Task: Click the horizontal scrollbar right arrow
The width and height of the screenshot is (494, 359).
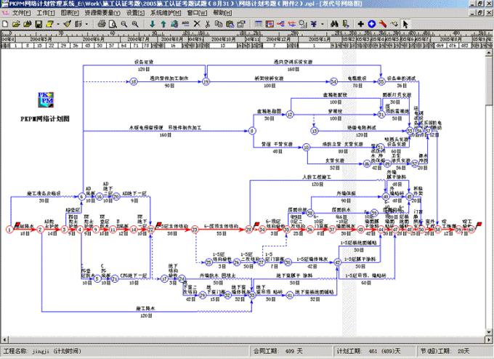Action: click(489, 339)
